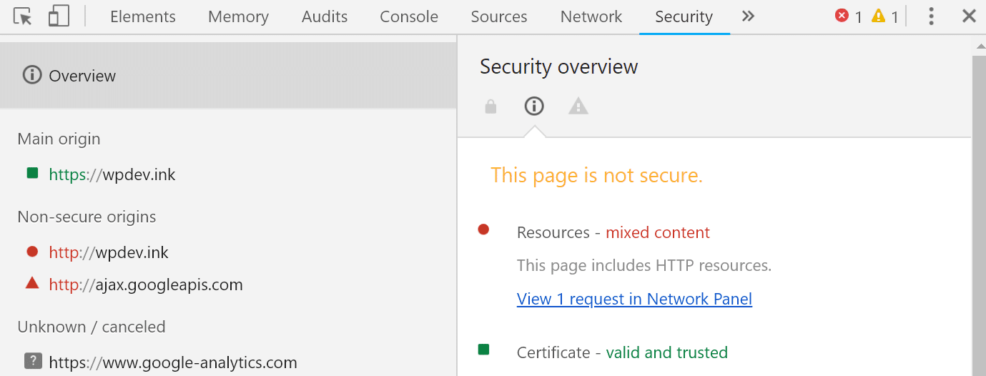The height and width of the screenshot is (376, 986).
Task: Click the Unknown / canceled heading
Action: point(92,327)
